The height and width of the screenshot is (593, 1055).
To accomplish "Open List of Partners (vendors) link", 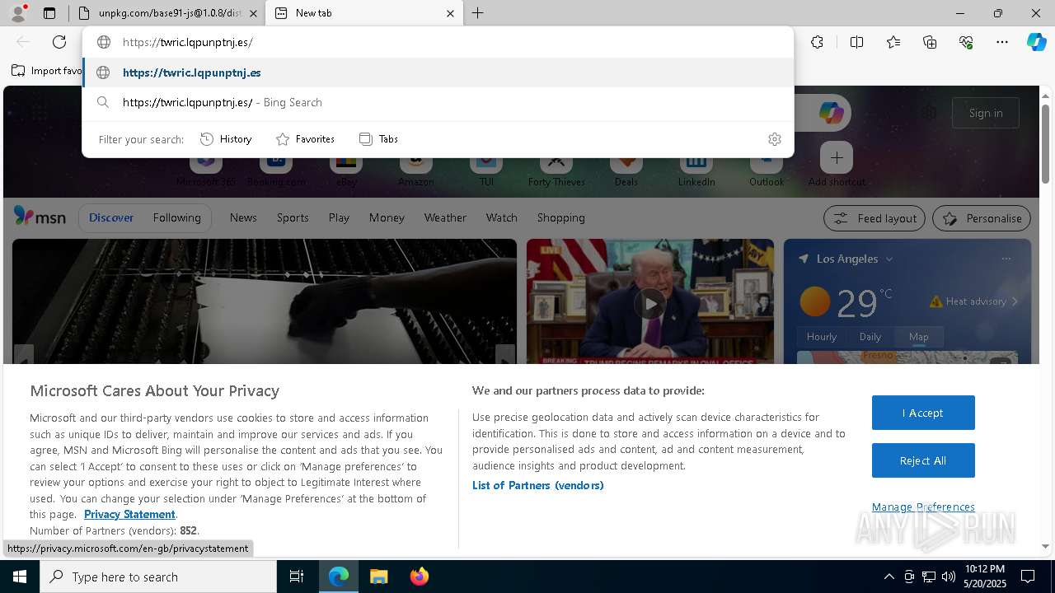I will coord(538,485).
